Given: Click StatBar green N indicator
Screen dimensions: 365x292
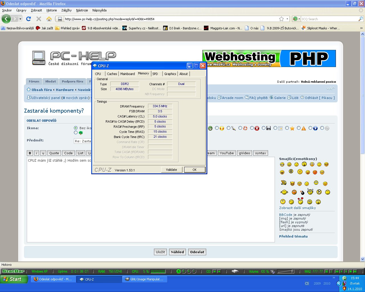Looking at the screenshot, I should (x=178, y=271).
